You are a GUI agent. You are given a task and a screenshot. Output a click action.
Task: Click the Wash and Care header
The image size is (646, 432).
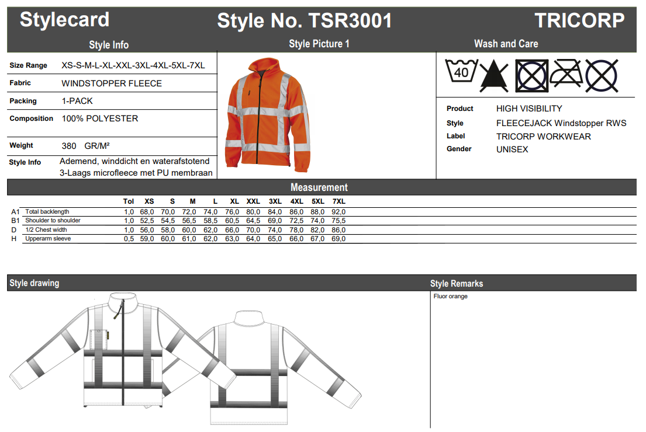pos(506,44)
